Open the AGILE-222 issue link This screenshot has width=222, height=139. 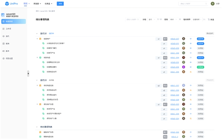pyautogui.click(x=175, y=132)
